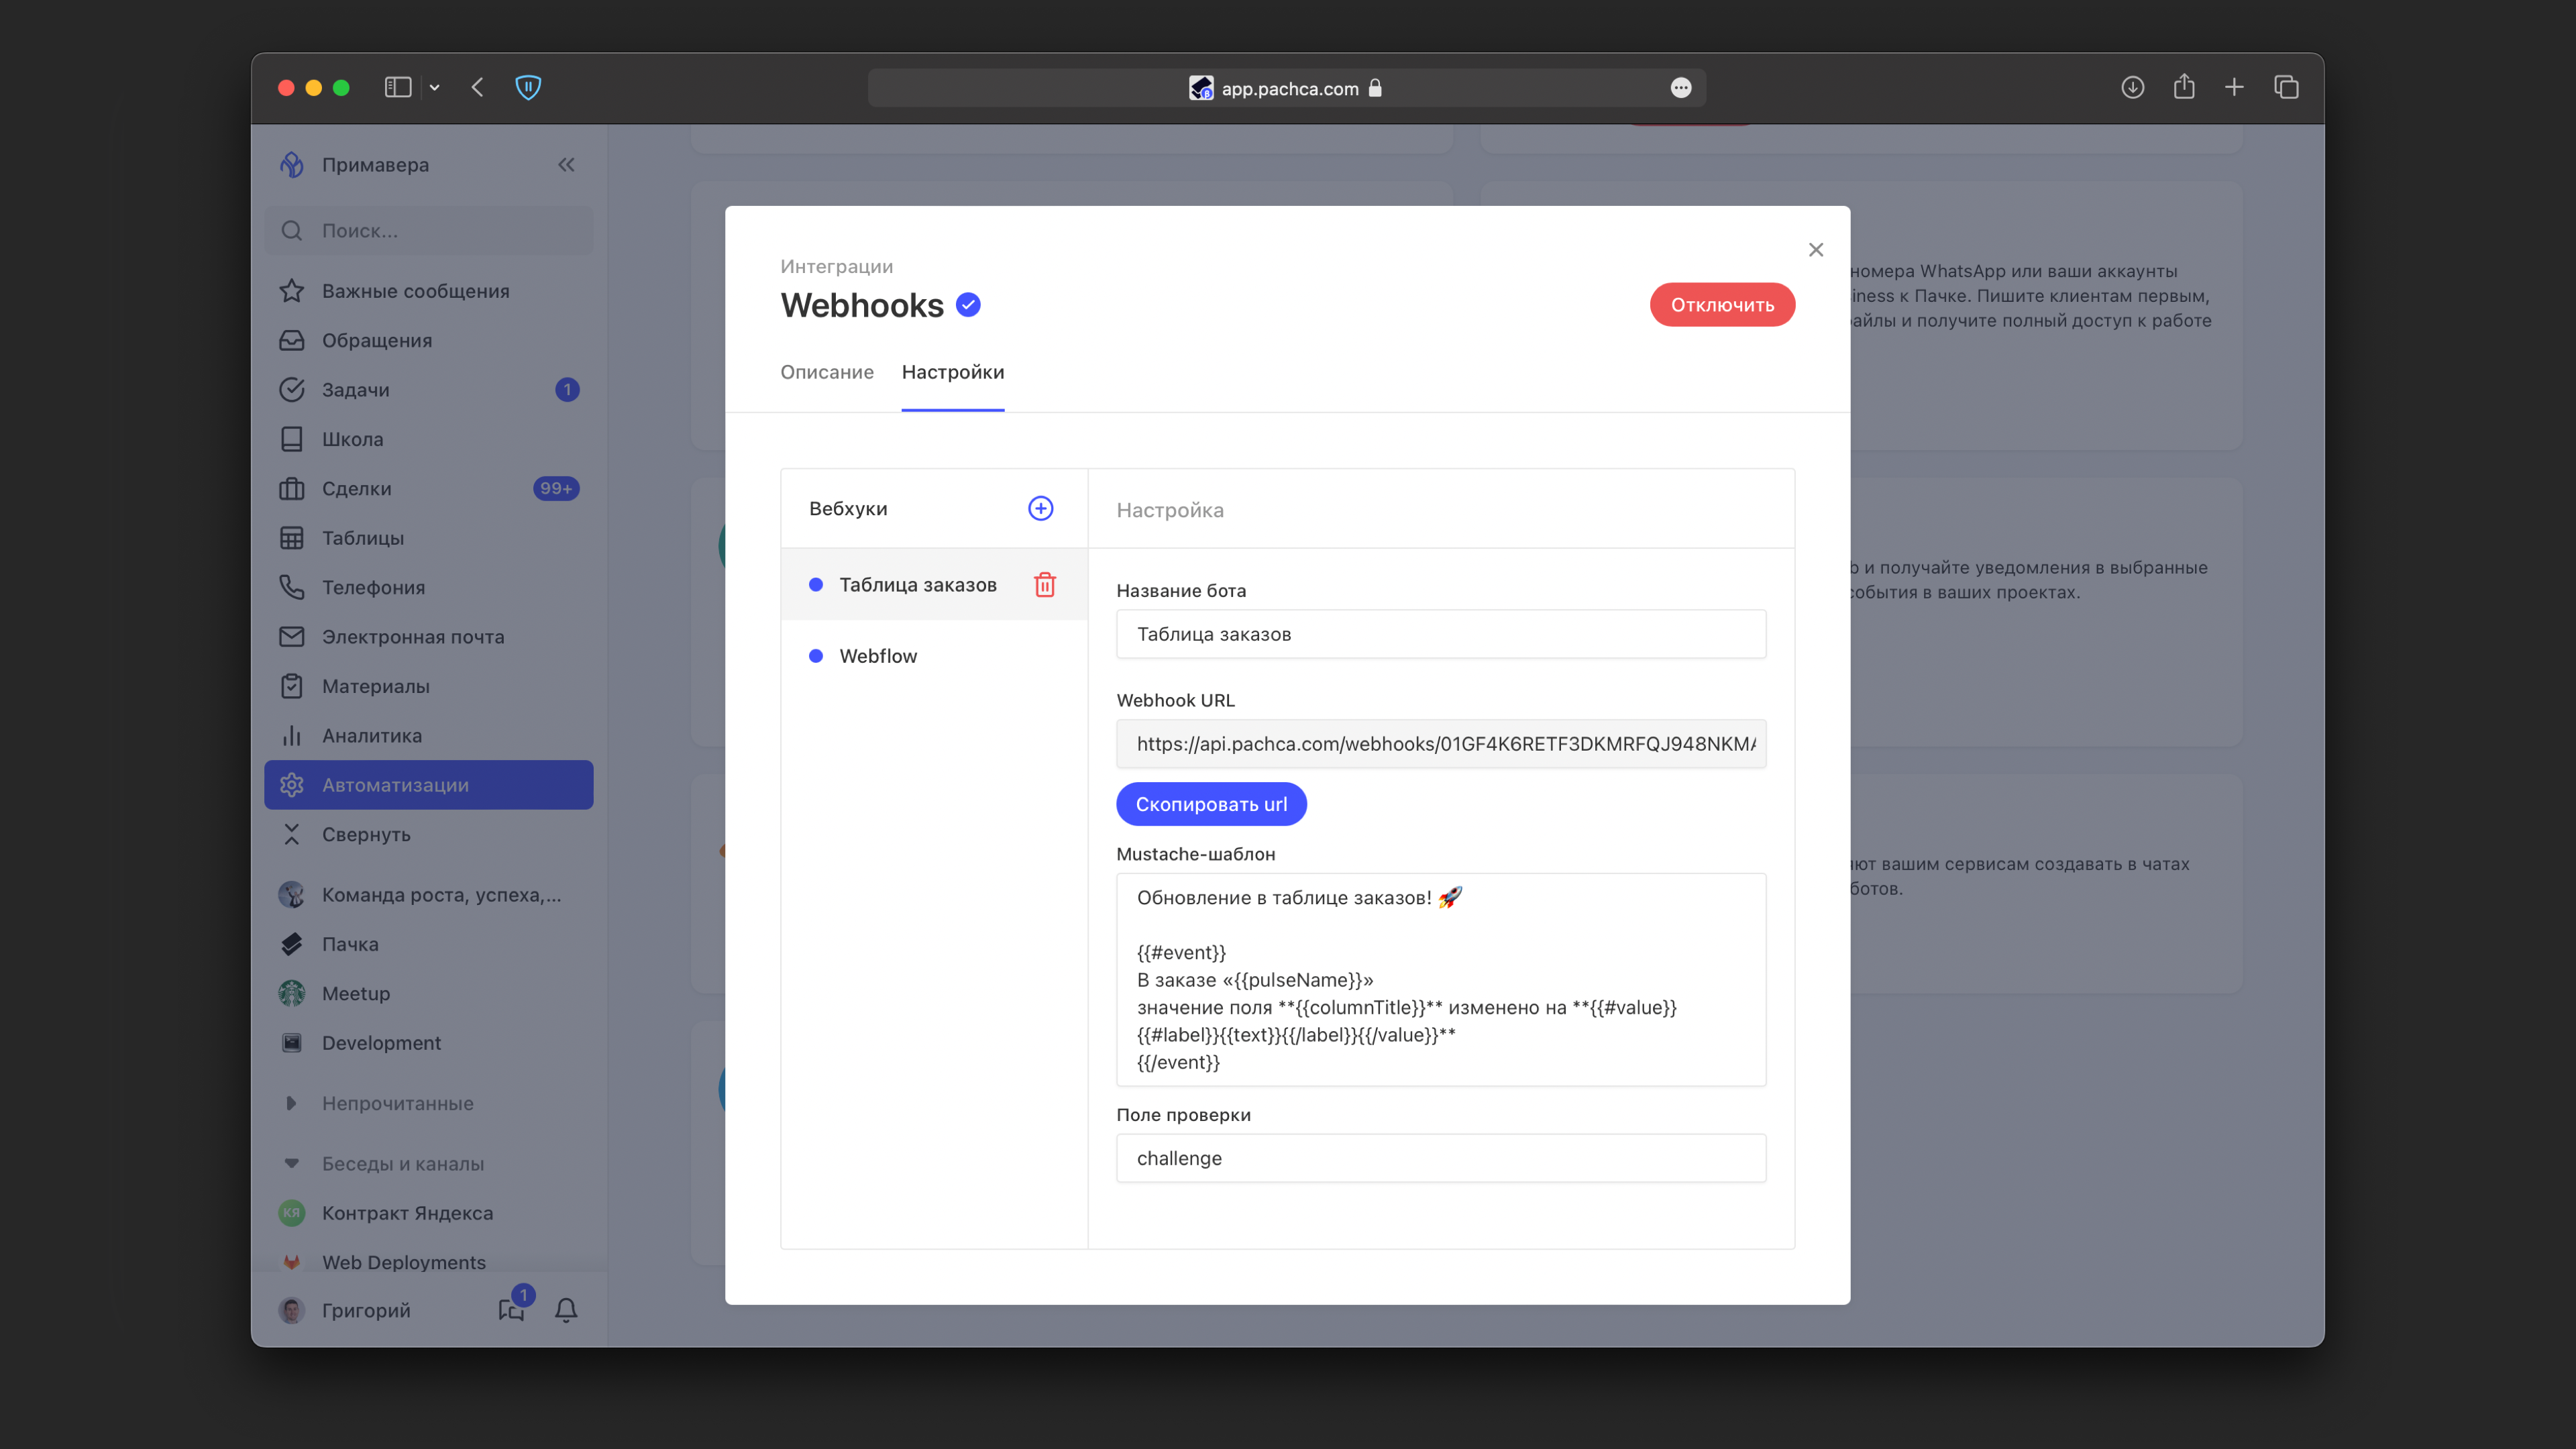
Task: Add a new webhook with plus icon
Action: click(x=1040, y=508)
